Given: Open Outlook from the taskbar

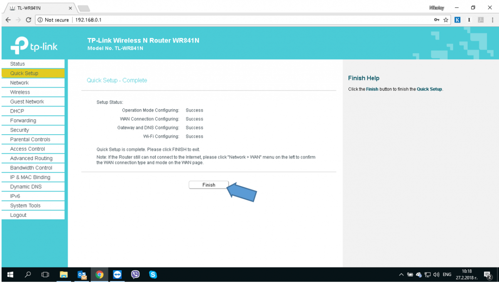Looking at the screenshot, I should (82, 275).
